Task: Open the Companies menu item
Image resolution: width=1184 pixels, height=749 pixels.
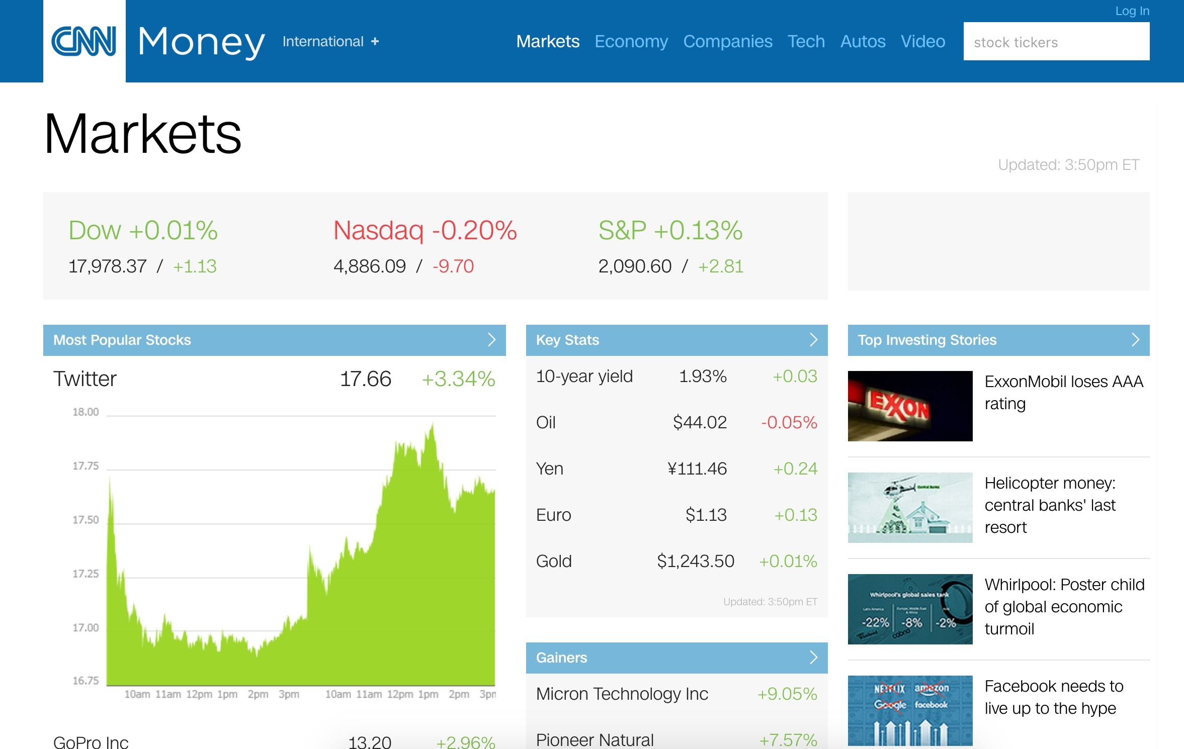Action: pos(727,41)
